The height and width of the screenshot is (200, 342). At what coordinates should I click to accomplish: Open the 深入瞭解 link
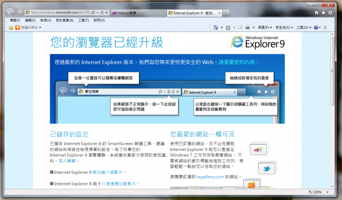pyautogui.click(x=67, y=161)
